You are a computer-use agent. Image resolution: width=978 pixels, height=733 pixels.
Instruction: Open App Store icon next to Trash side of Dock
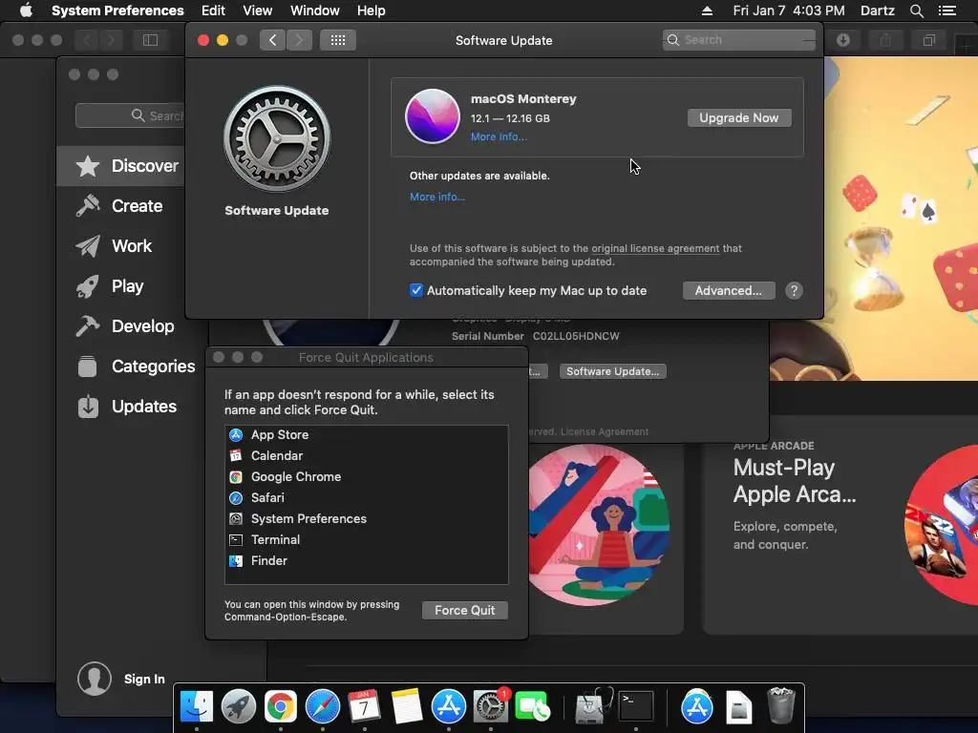pos(696,707)
